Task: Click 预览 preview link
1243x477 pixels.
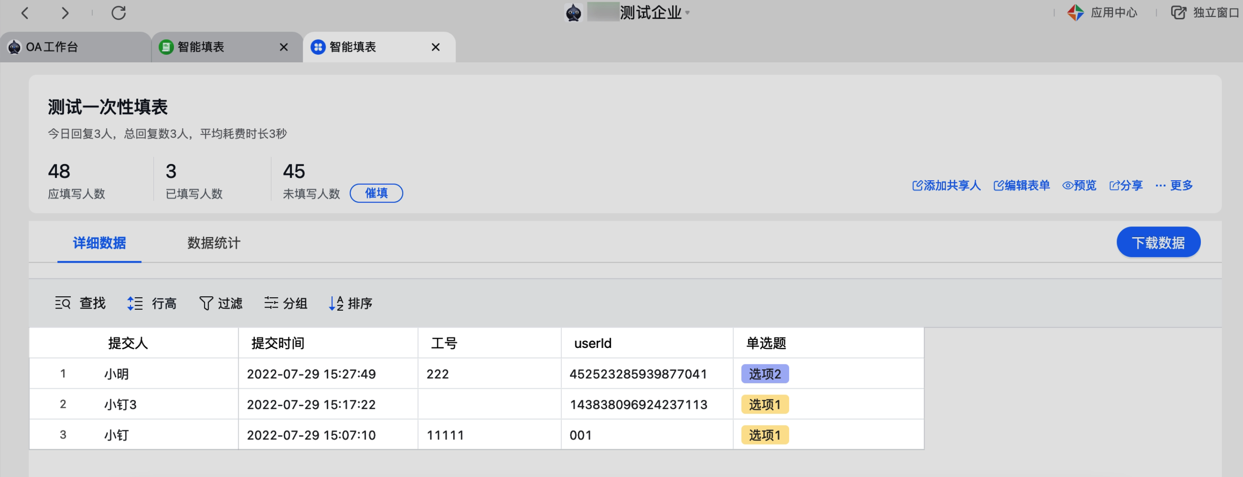Action: pyautogui.click(x=1079, y=186)
